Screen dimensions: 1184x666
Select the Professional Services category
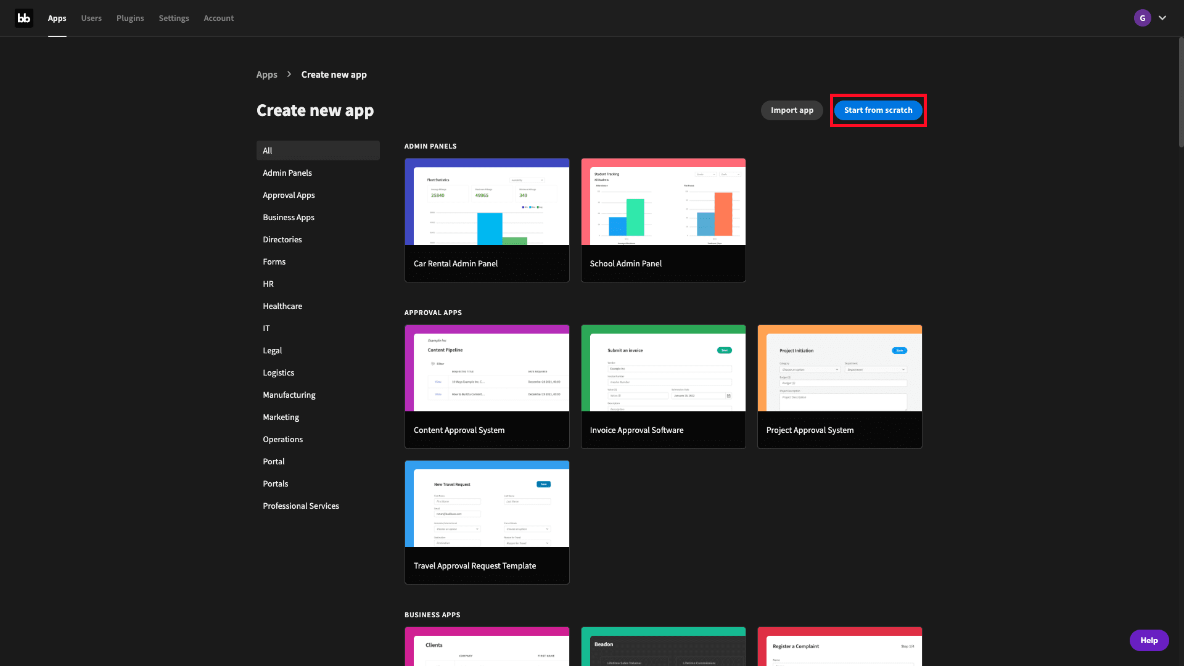point(301,506)
